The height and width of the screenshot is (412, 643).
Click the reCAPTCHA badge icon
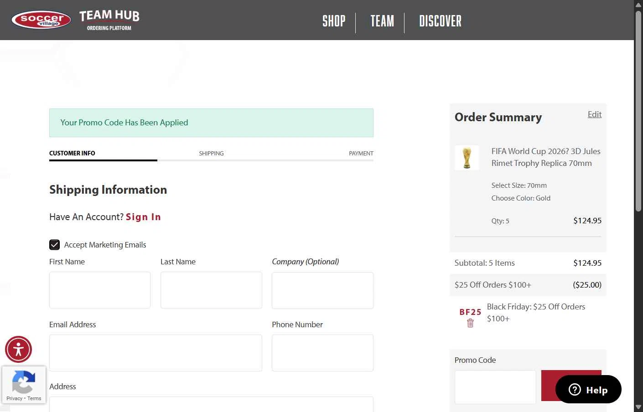[x=24, y=381]
